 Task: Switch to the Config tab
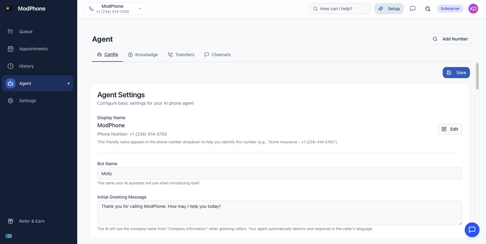click(x=108, y=54)
